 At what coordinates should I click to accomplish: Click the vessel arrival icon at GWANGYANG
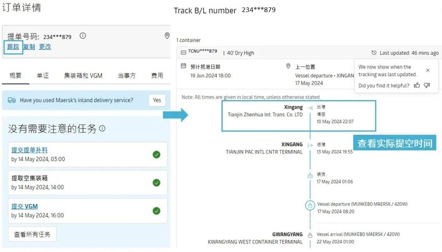click(310, 235)
